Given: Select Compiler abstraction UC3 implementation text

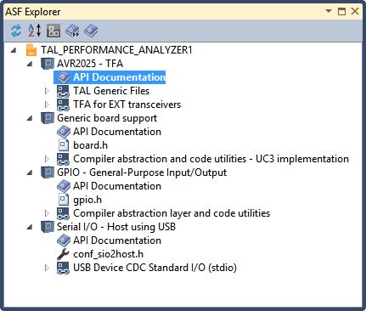Looking at the screenshot, I should coord(211,159).
